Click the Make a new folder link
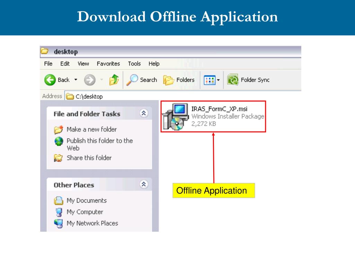 pyautogui.click(x=92, y=130)
